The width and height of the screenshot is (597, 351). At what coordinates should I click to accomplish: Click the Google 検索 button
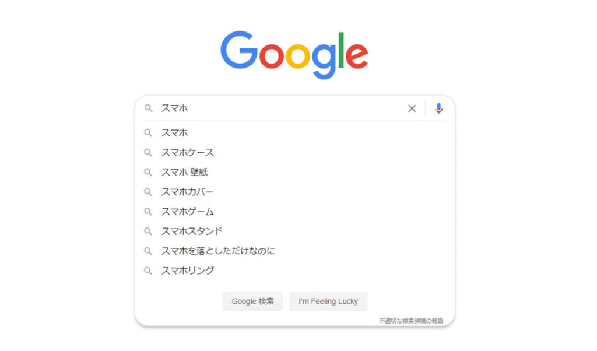[x=252, y=301]
